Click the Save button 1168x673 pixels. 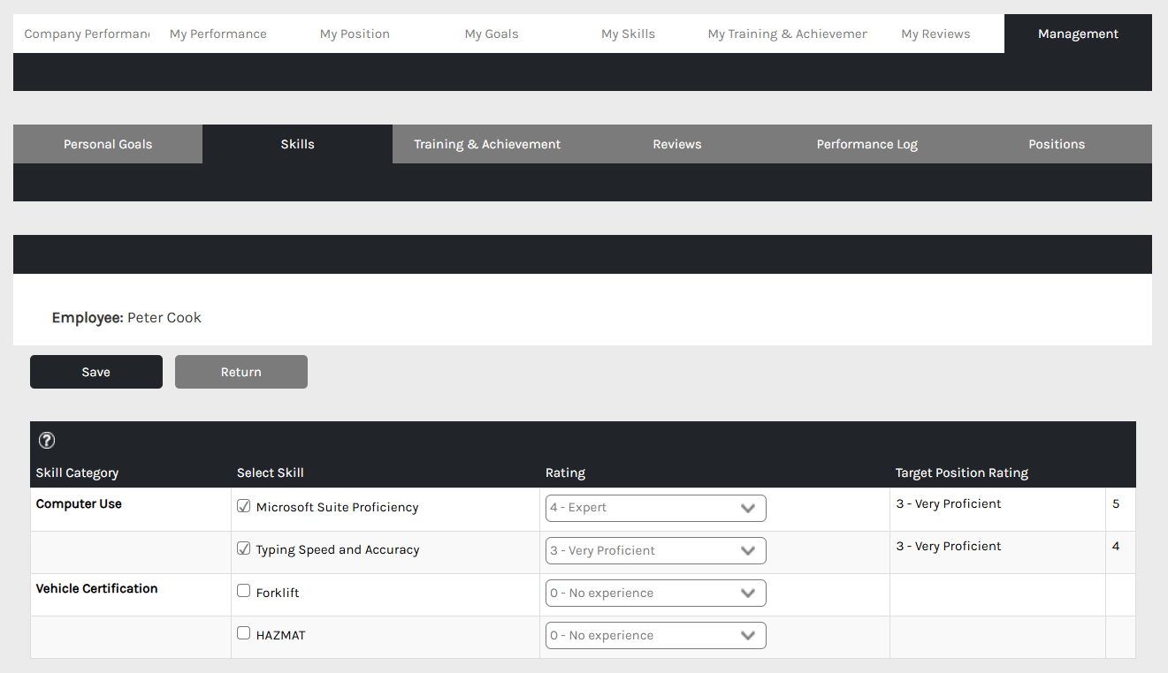[96, 372]
